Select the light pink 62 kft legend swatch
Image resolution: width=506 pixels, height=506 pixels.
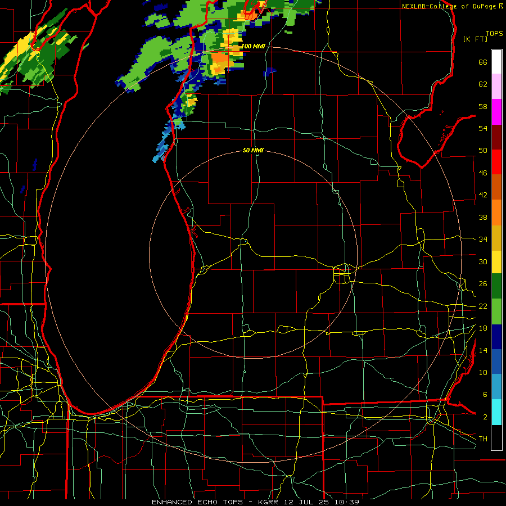[x=496, y=86]
